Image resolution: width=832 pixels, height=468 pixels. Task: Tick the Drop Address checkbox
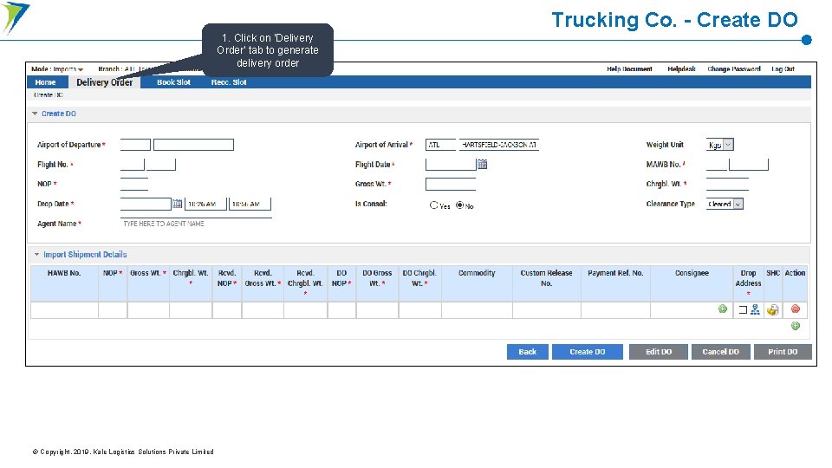point(743,310)
